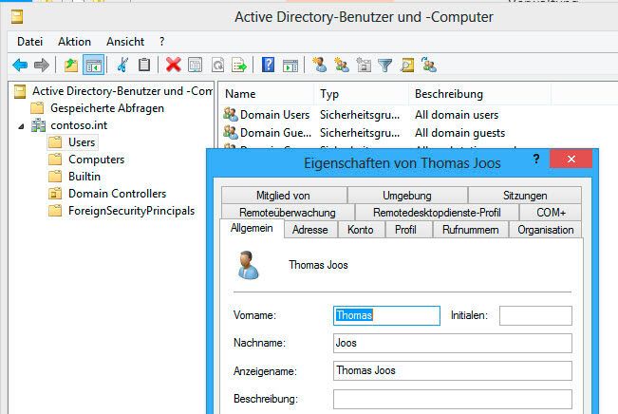This screenshot has height=414, width=618.
Task: Switch to the Mitglied von tab
Action: (x=284, y=196)
